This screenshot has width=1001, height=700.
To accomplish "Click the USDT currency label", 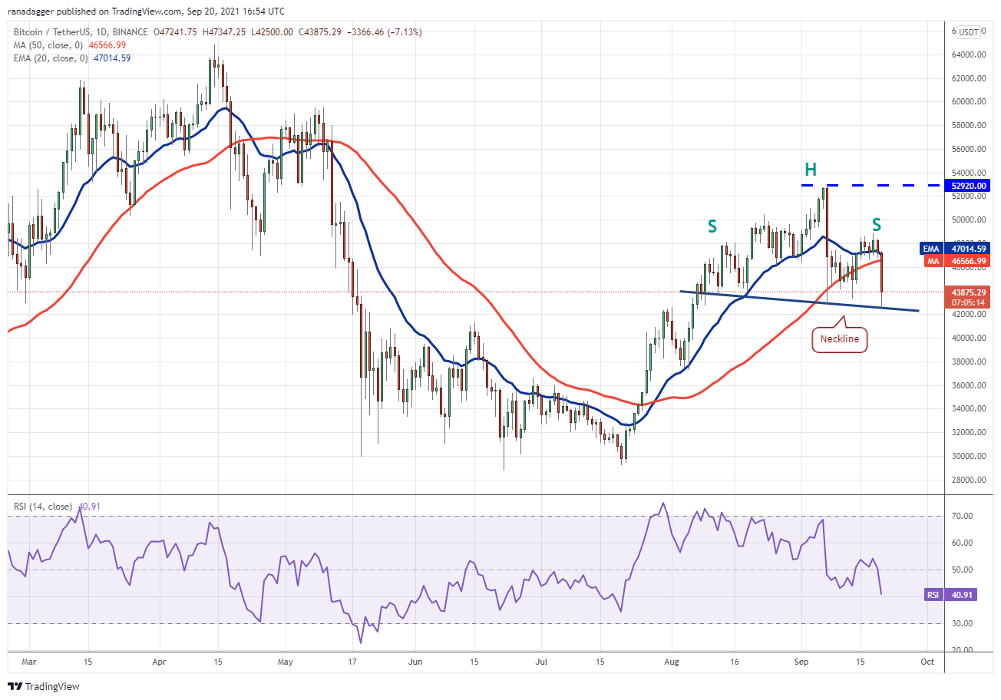I will point(969,32).
